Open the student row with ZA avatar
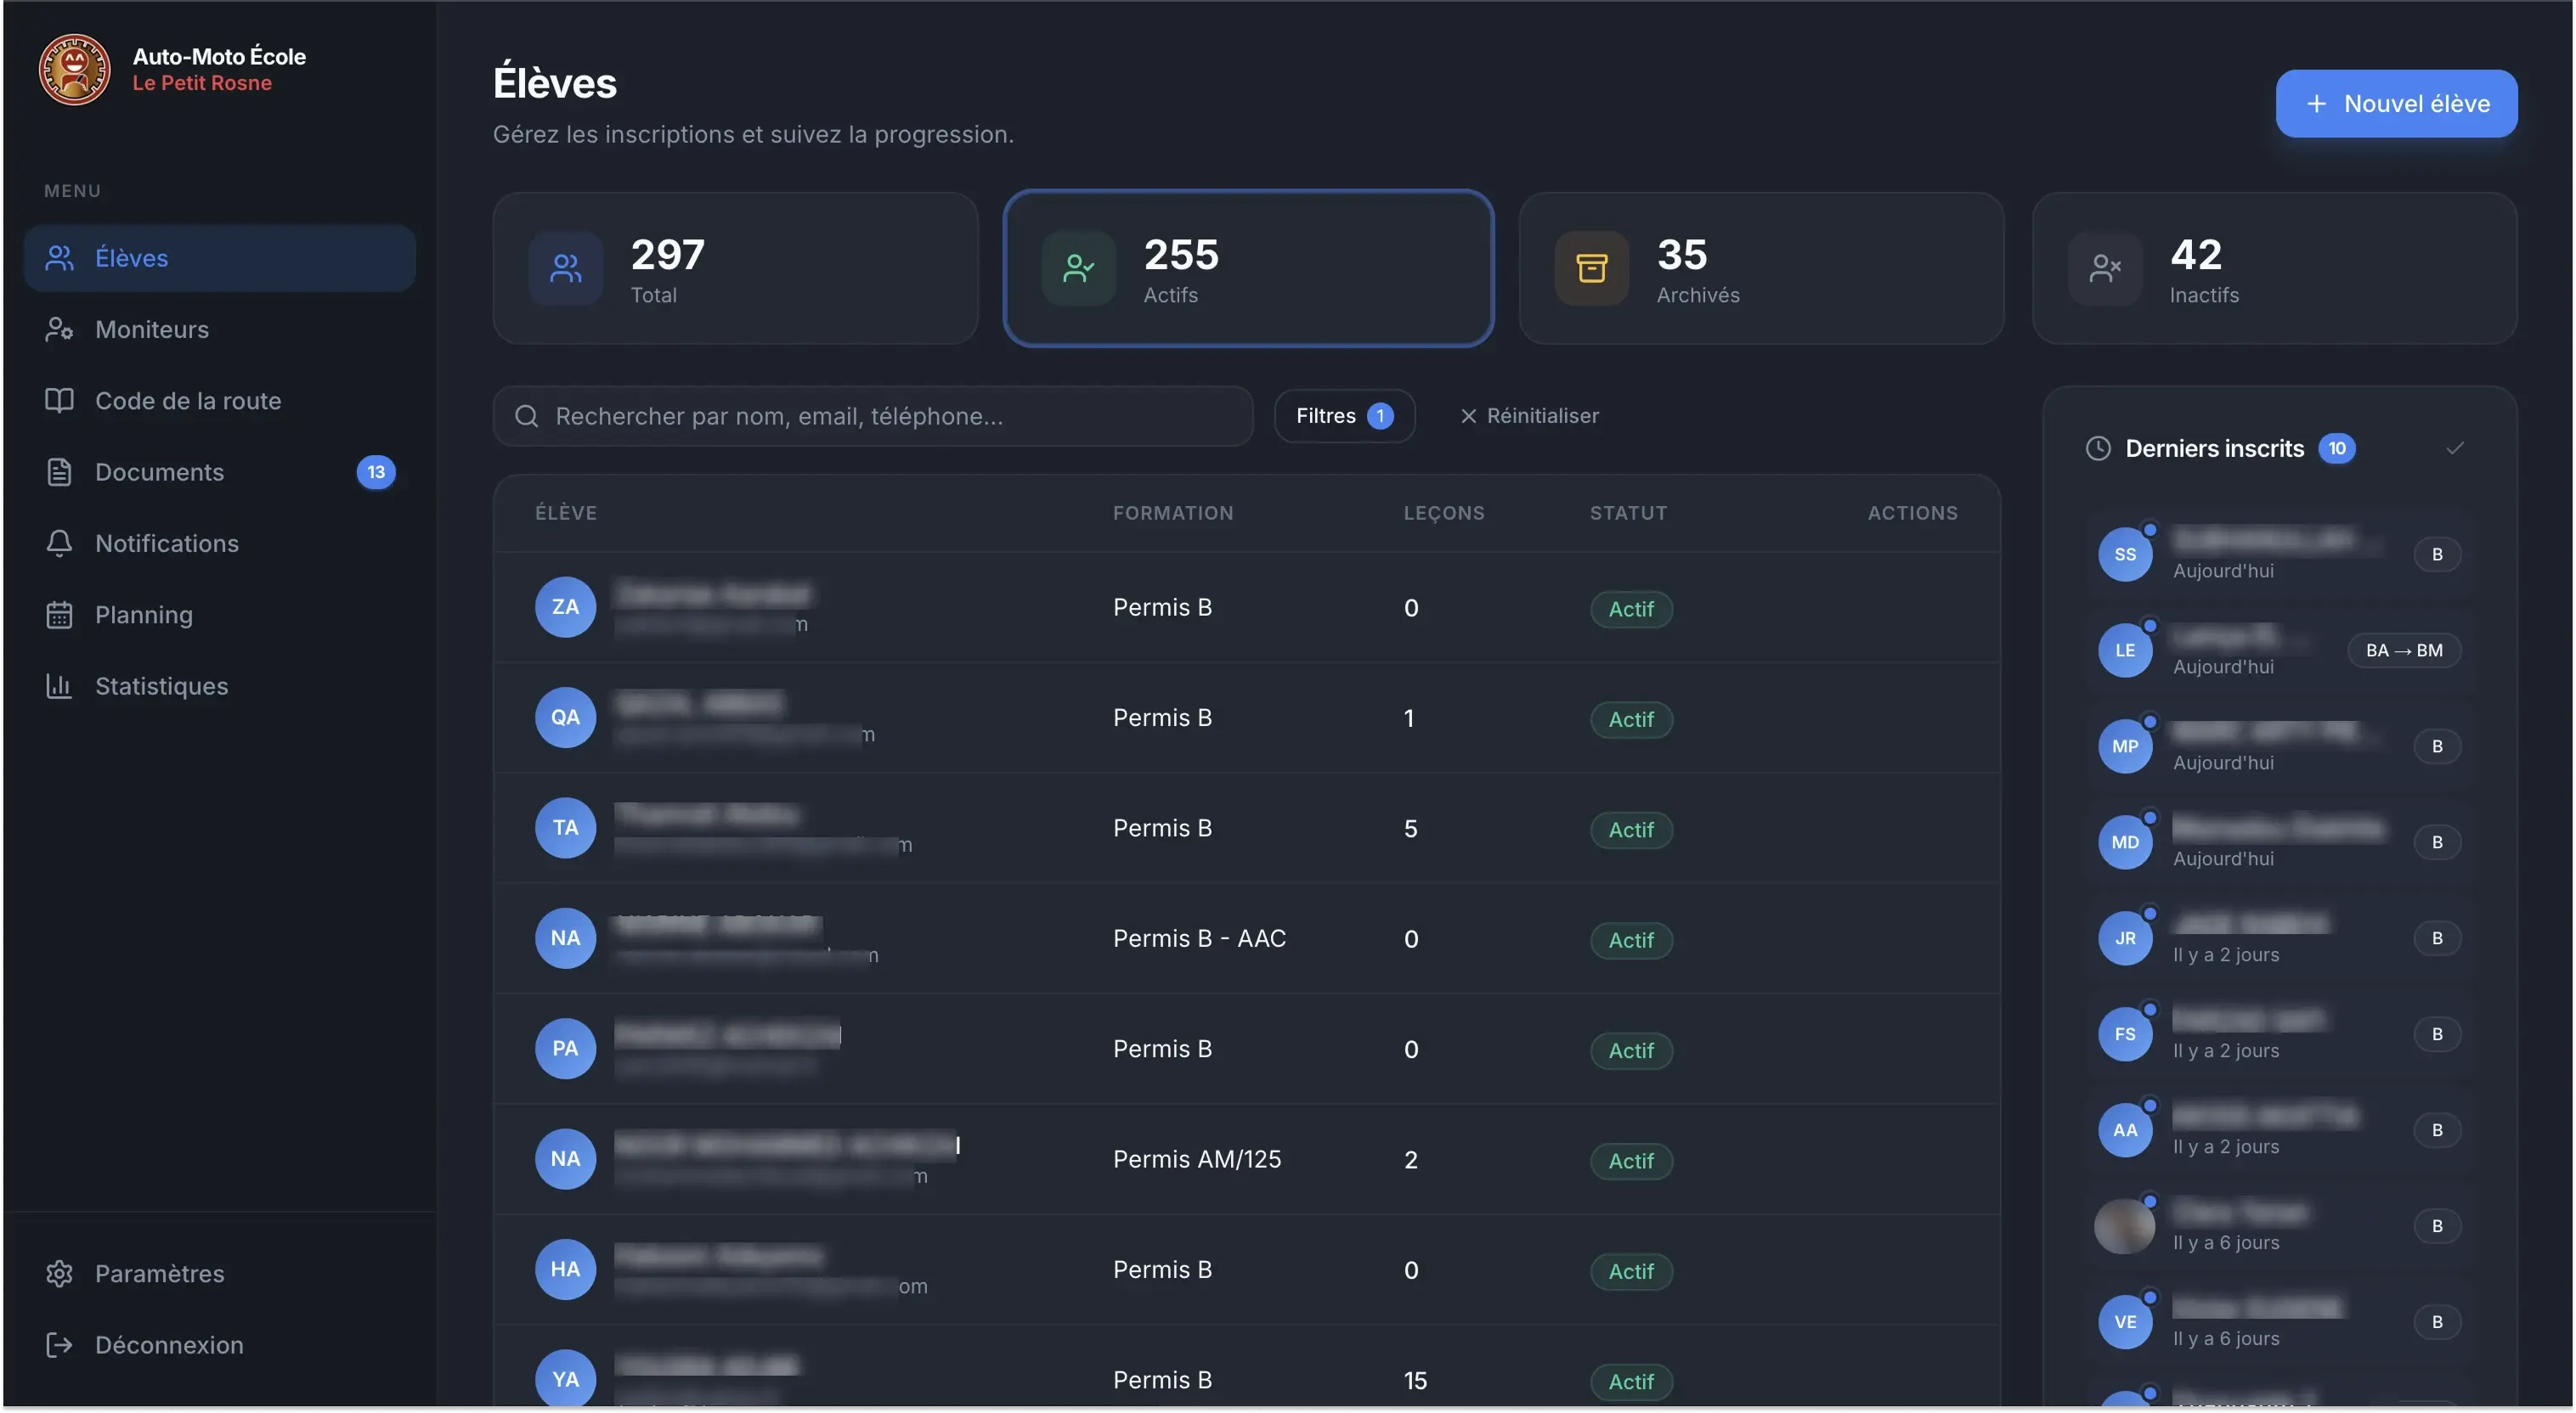Screen dimensions: 2576x1413 coord(1246,606)
